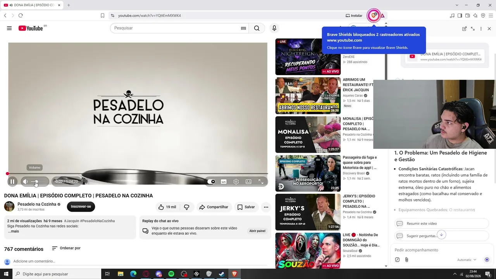Open the Abrimos Nosso Restaurante video thumbnail

[308, 96]
